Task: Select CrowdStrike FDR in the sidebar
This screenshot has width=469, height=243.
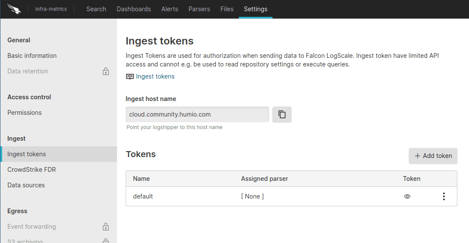Action: pos(32,170)
